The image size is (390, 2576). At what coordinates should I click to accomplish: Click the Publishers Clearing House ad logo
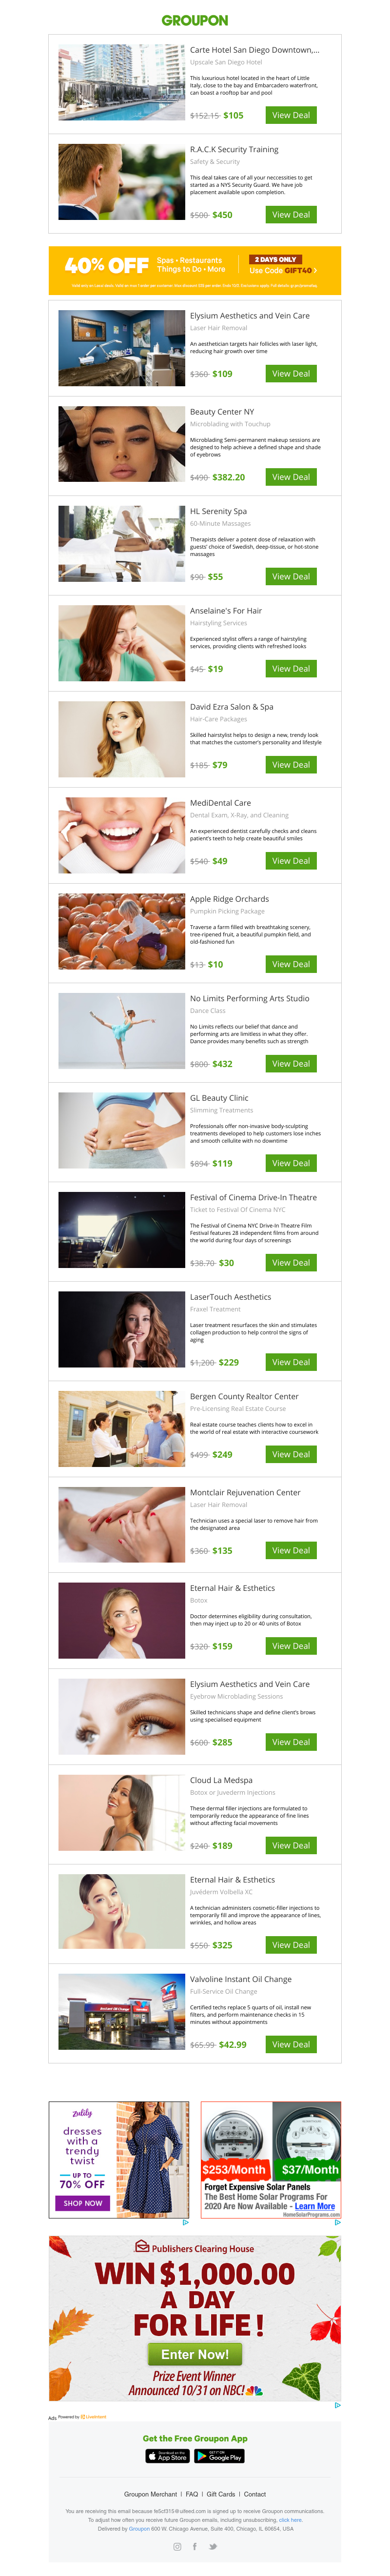click(195, 2249)
